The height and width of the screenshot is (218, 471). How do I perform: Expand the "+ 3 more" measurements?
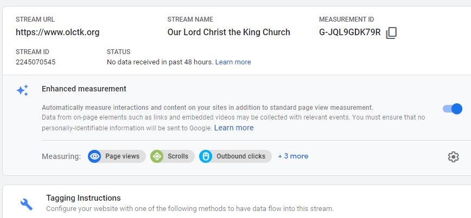click(293, 156)
